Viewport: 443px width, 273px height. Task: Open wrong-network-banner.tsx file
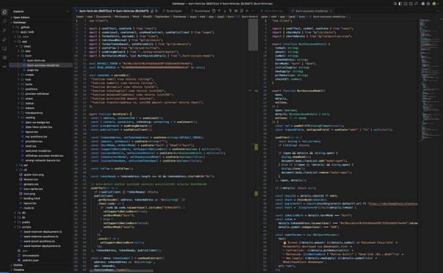pyautogui.click(x=42, y=160)
